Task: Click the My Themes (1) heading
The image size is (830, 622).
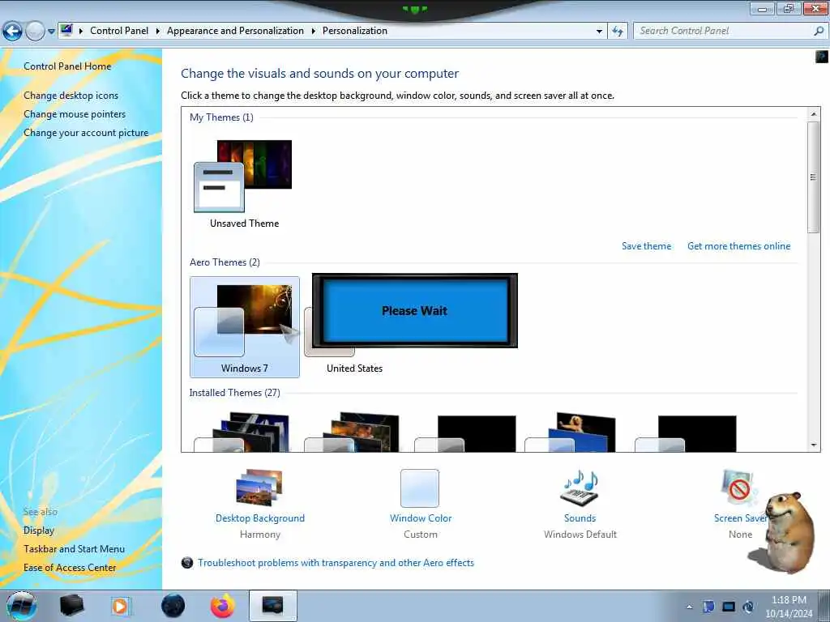Action: [221, 117]
